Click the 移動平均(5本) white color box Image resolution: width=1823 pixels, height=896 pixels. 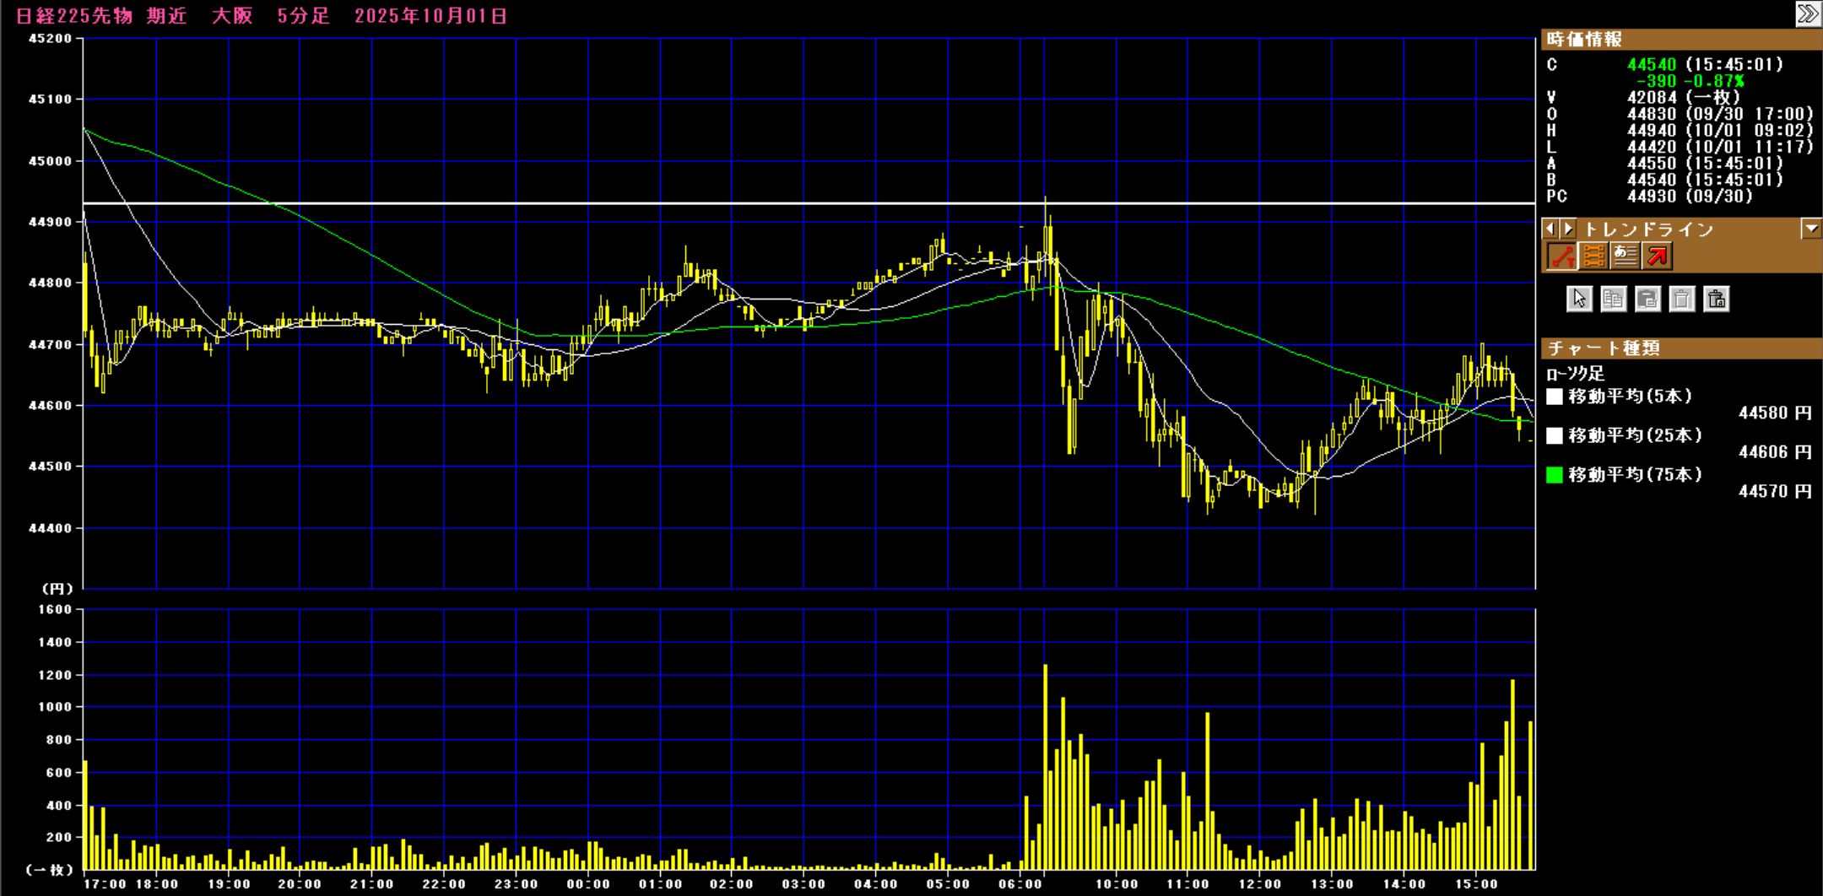click(1555, 397)
